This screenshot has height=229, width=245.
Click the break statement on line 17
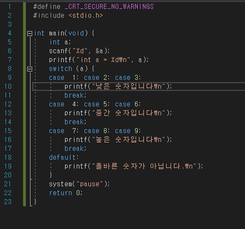tap(76, 149)
